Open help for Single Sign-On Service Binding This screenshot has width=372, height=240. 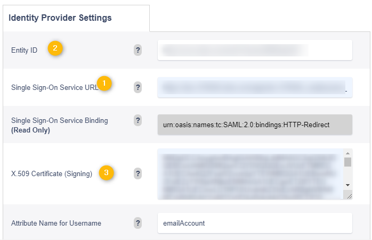pos(138,120)
